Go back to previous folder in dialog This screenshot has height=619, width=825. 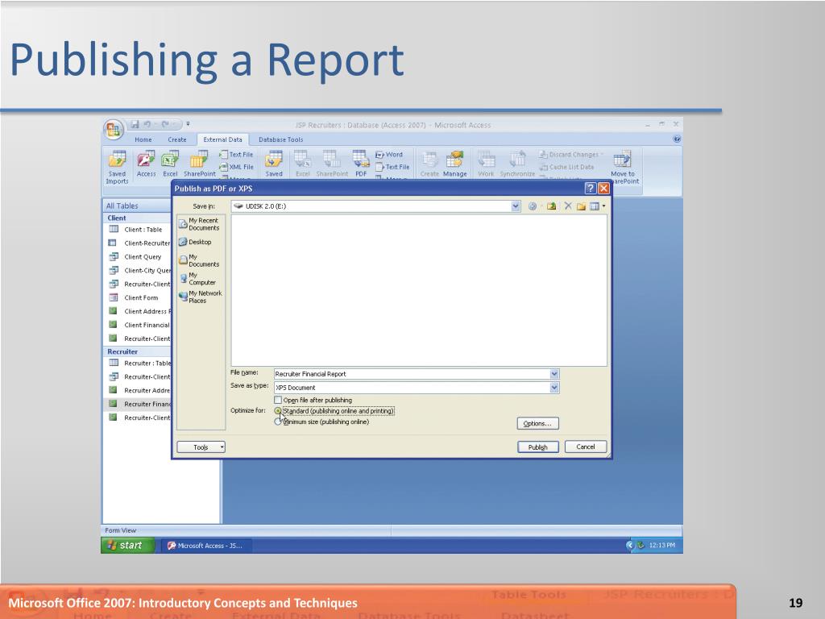click(533, 206)
